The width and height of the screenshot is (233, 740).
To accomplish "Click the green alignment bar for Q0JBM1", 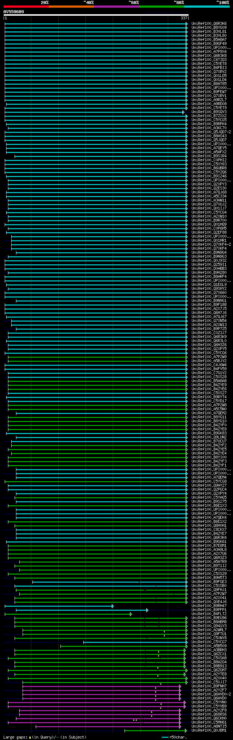I will point(156,731).
